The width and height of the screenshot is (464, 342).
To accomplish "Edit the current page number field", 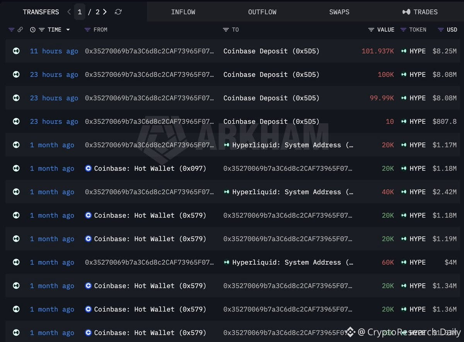I will point(80,12).
